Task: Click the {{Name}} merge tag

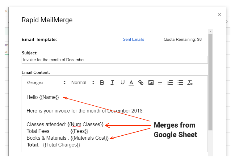Action: tap(49, 97)
